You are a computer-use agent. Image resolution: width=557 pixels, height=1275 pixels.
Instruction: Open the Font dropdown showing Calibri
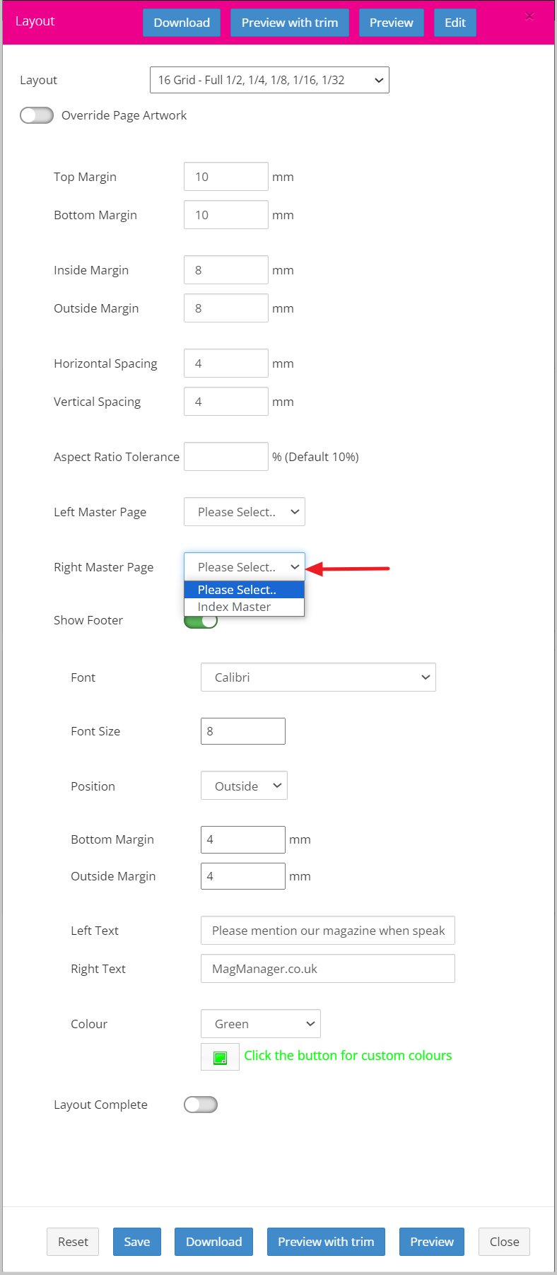pyautogui.click(x=318, y=677)
